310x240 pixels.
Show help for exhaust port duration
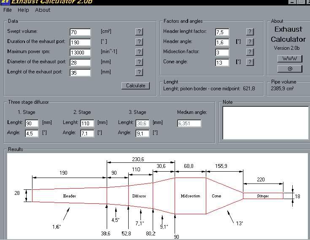139,42
